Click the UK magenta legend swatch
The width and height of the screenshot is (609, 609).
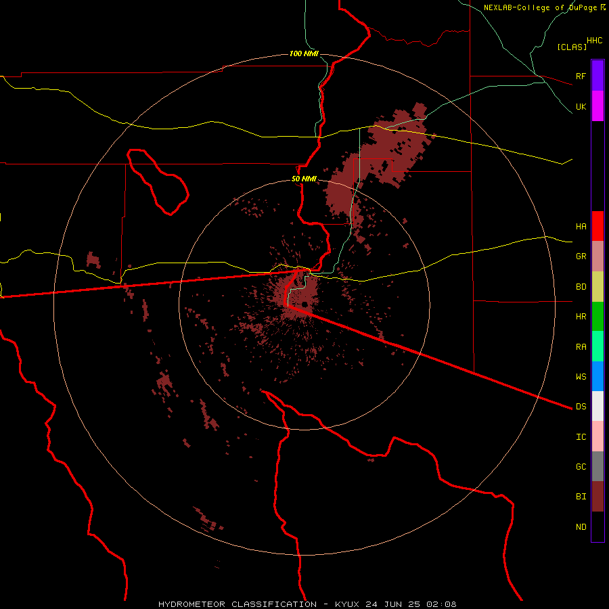pyautogui.click(x=597, y=106)
